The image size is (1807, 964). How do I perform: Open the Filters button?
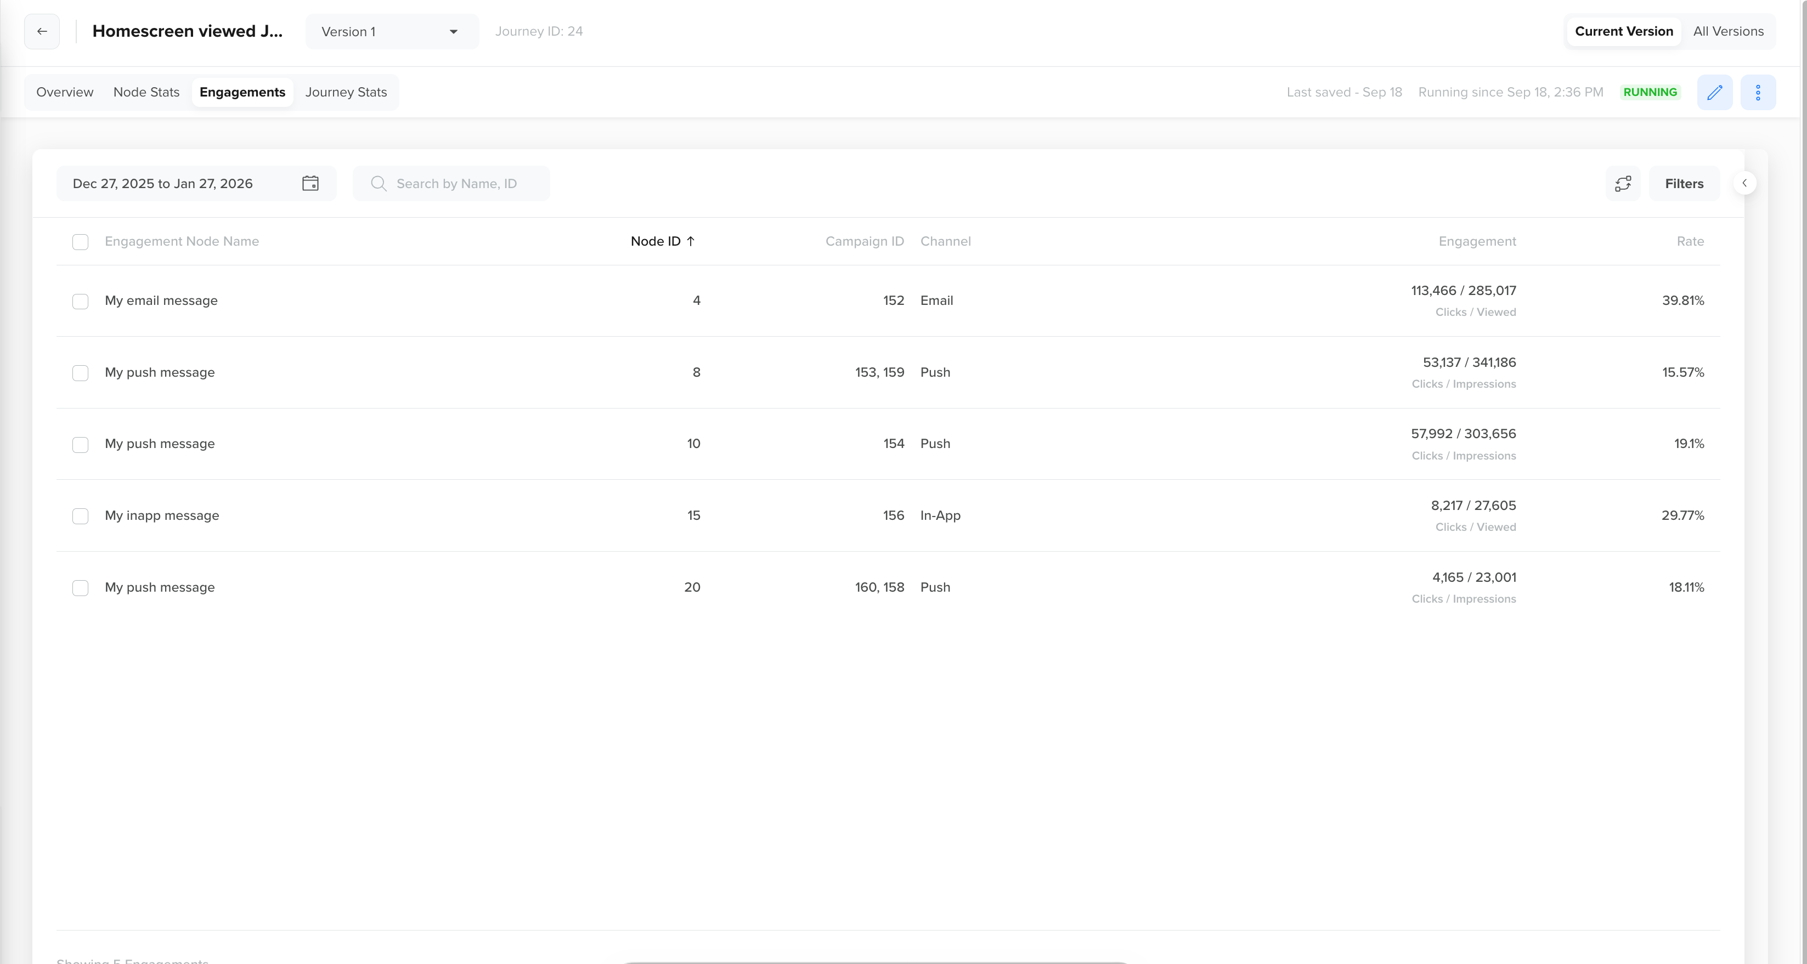point(1684,184)
